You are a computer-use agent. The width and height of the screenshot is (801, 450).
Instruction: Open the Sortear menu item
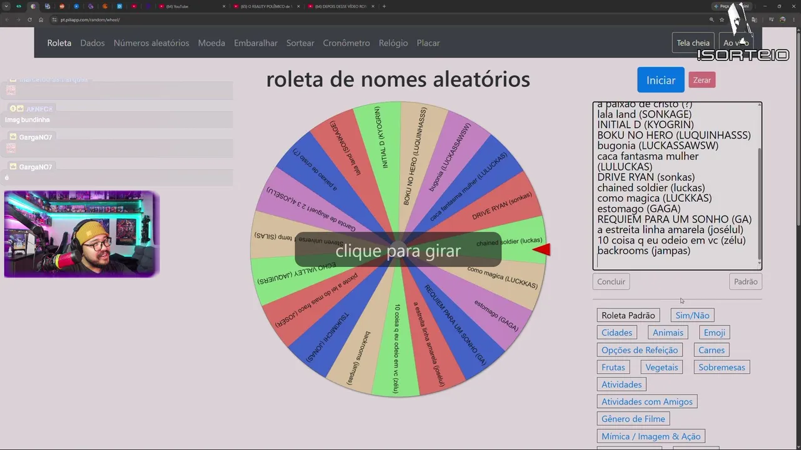[300, 43]
